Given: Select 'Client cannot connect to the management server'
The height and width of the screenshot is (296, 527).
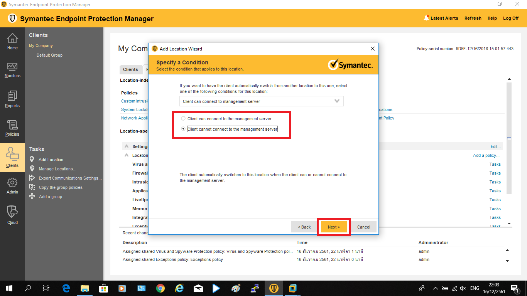Looking at the screenshot, I should click(x=183, y=129).
